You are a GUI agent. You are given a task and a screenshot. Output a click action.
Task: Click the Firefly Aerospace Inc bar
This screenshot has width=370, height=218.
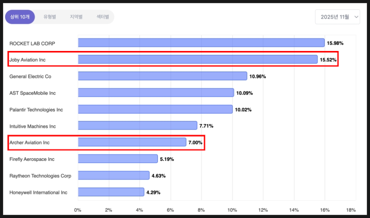tap(118, 159)
